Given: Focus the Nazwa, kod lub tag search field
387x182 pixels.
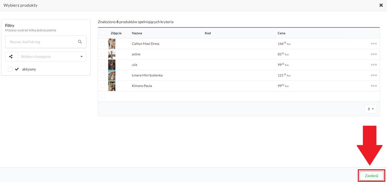Looking at the screenshot, I should pos(46,42).
